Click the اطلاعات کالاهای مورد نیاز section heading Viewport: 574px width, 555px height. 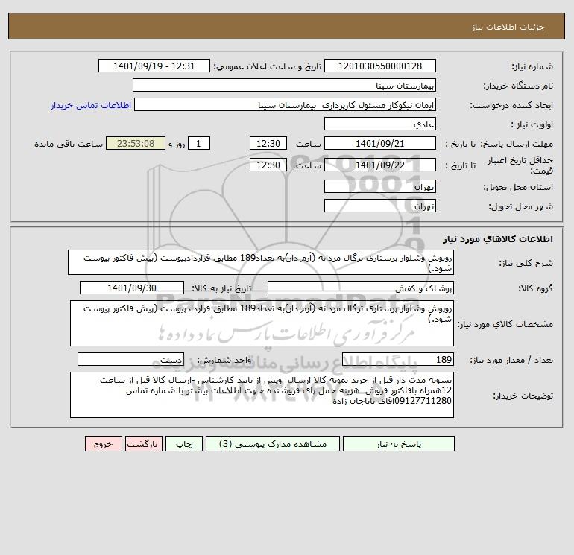pos(498,239)
